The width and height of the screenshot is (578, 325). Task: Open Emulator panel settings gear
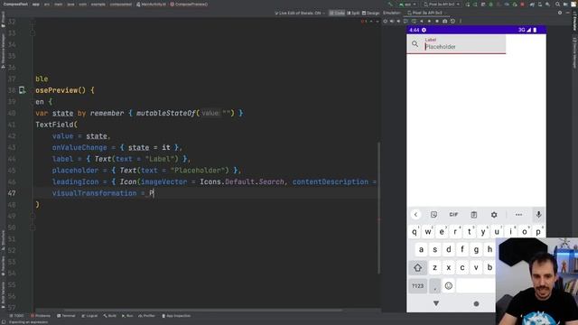[560, 13]
